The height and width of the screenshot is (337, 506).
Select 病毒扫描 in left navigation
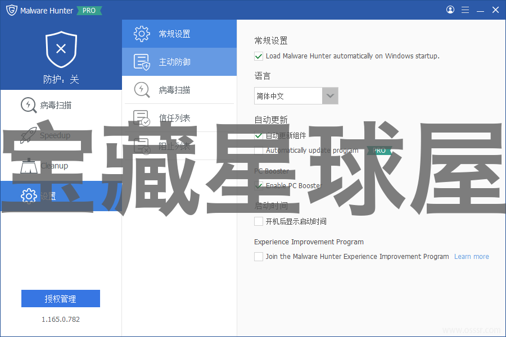coord(61,105)
